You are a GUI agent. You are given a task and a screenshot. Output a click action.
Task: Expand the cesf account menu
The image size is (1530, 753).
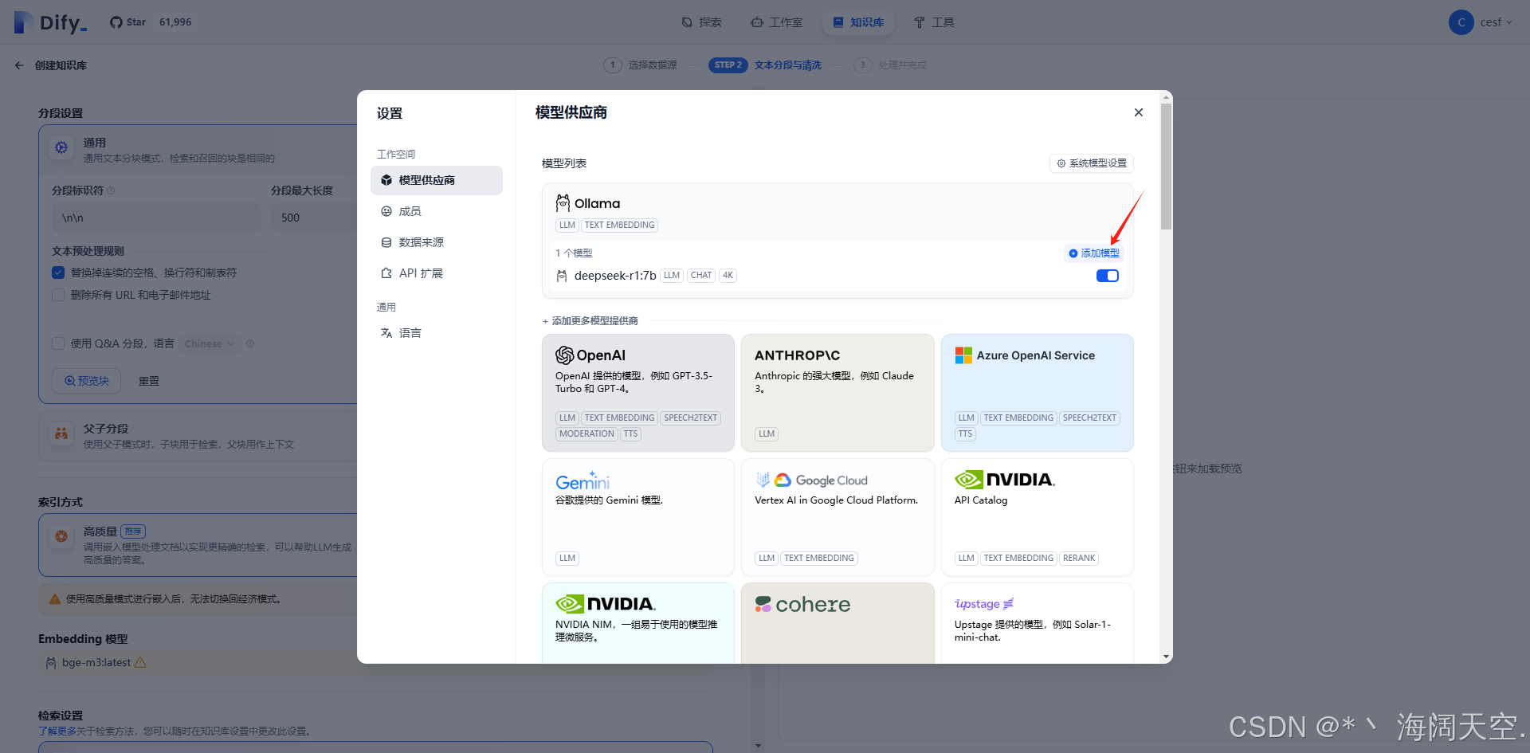(1495, 22)
